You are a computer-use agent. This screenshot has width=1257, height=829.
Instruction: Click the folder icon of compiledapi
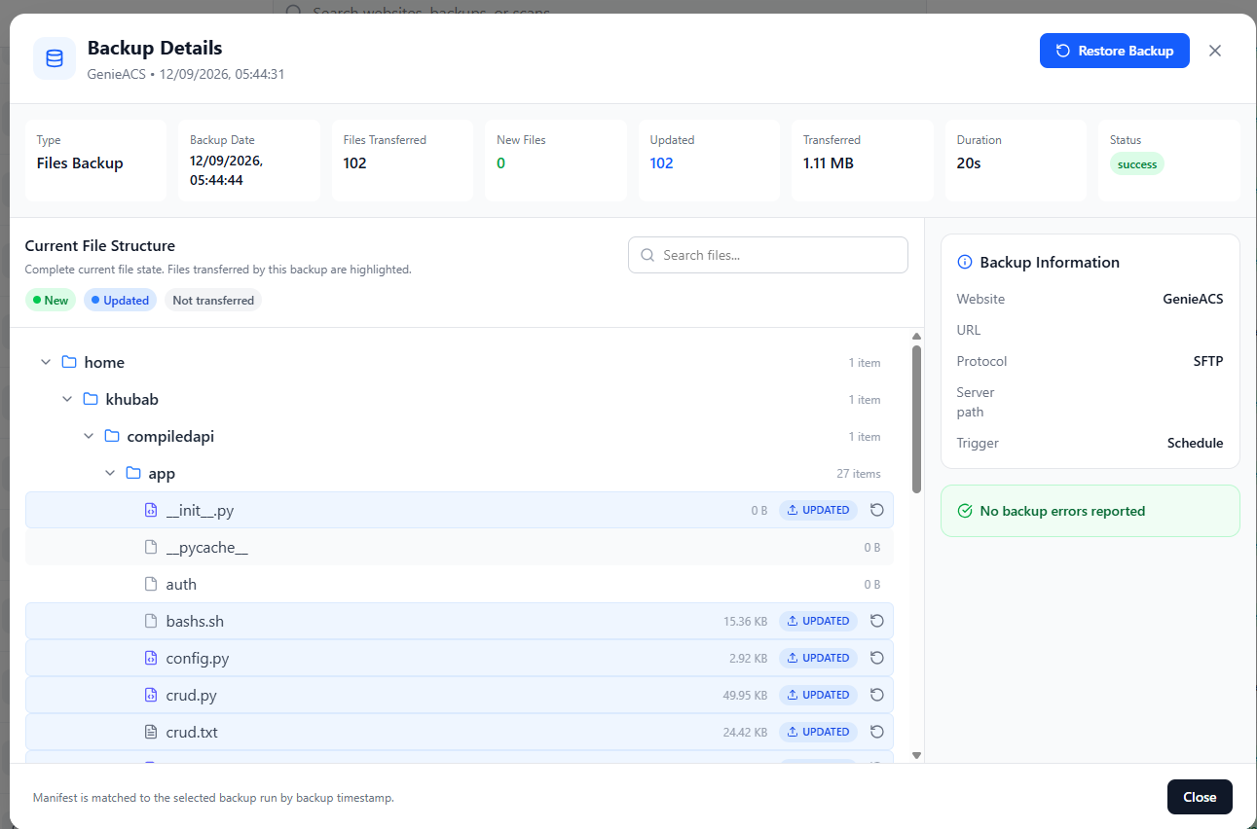point(112,436)
